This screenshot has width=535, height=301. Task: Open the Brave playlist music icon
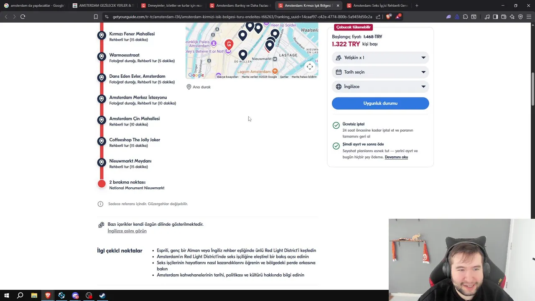pos(487,17)
